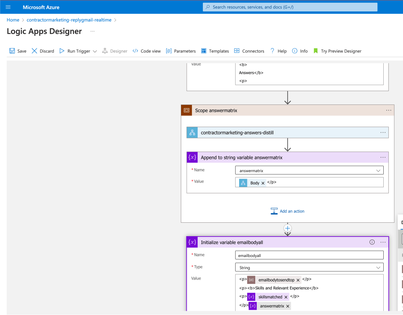Open contractormarketing-replygmail-realtime breadcrumb
The width and height of the screenshot is (403, 315).
click(x=69, y=20)
